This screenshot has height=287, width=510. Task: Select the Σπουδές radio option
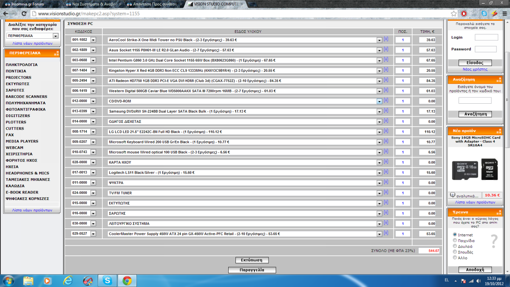click(x=455, y=252)
